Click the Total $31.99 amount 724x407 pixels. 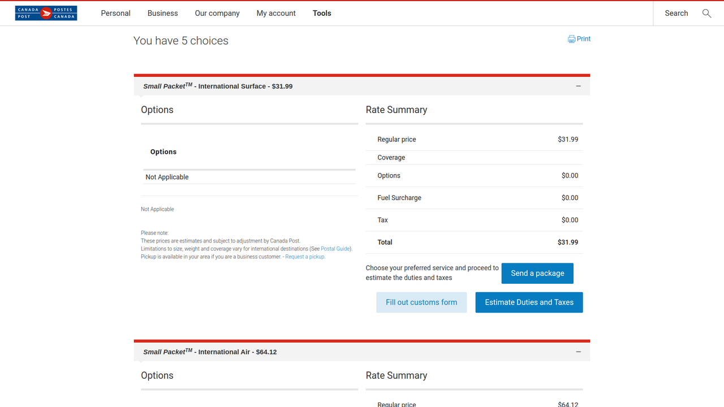(x=568, y=242)
